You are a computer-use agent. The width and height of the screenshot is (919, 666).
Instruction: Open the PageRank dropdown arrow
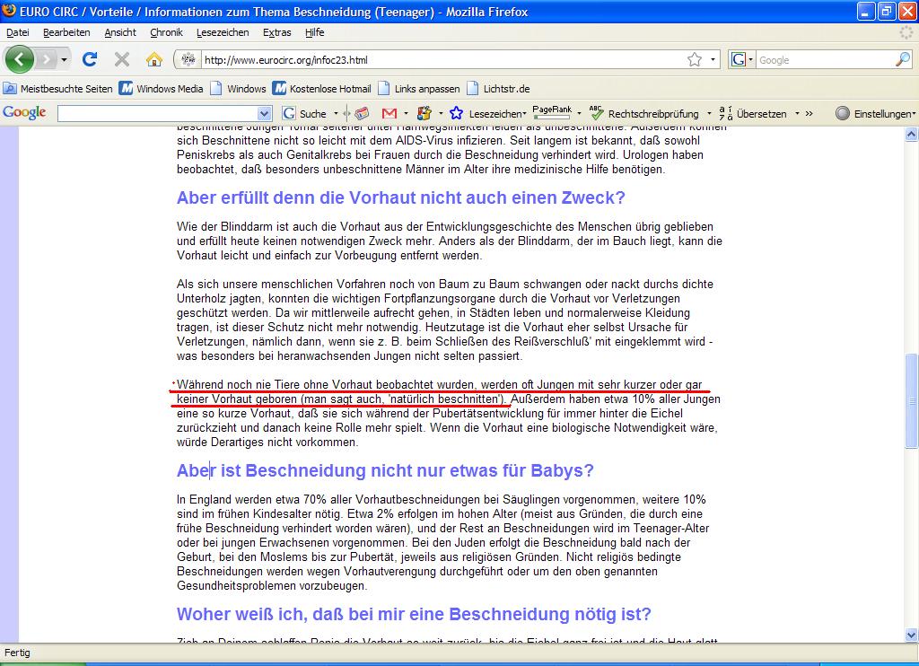(x=579, y=114)
